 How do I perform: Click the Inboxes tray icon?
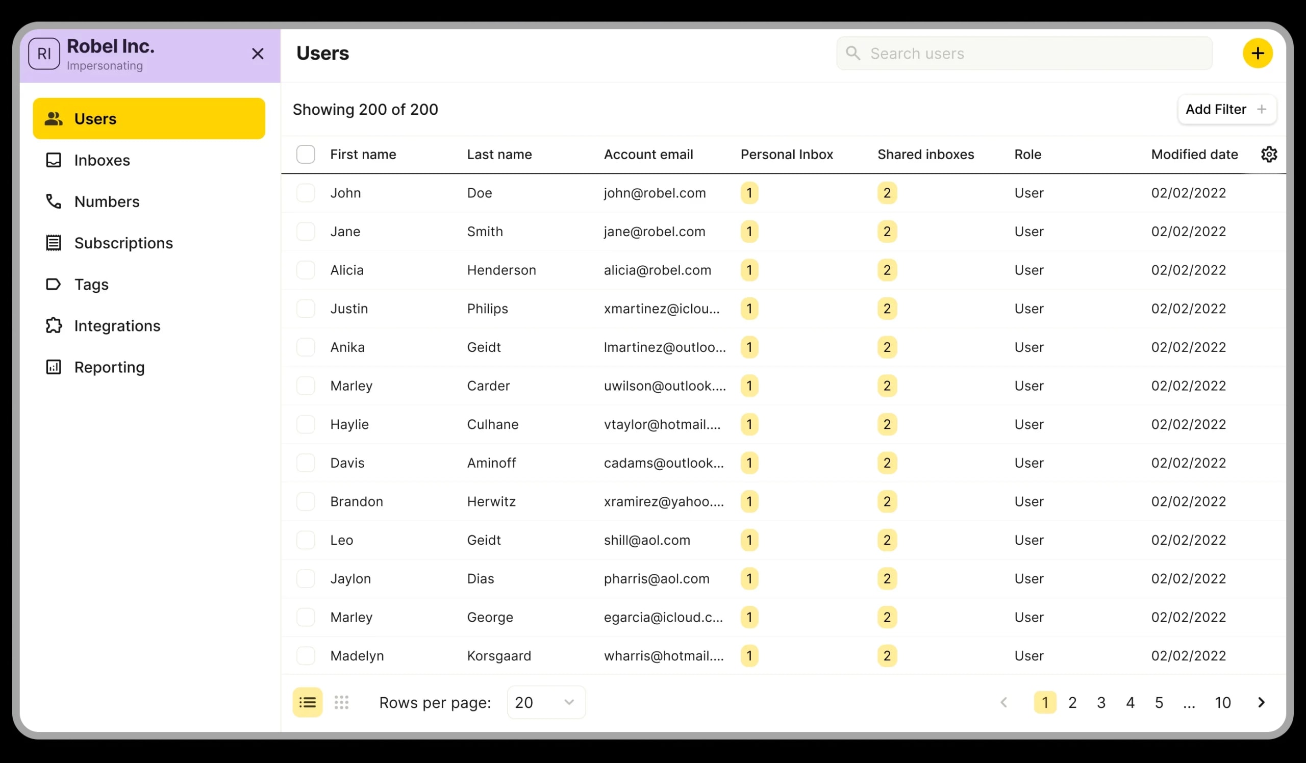point(54,160)
